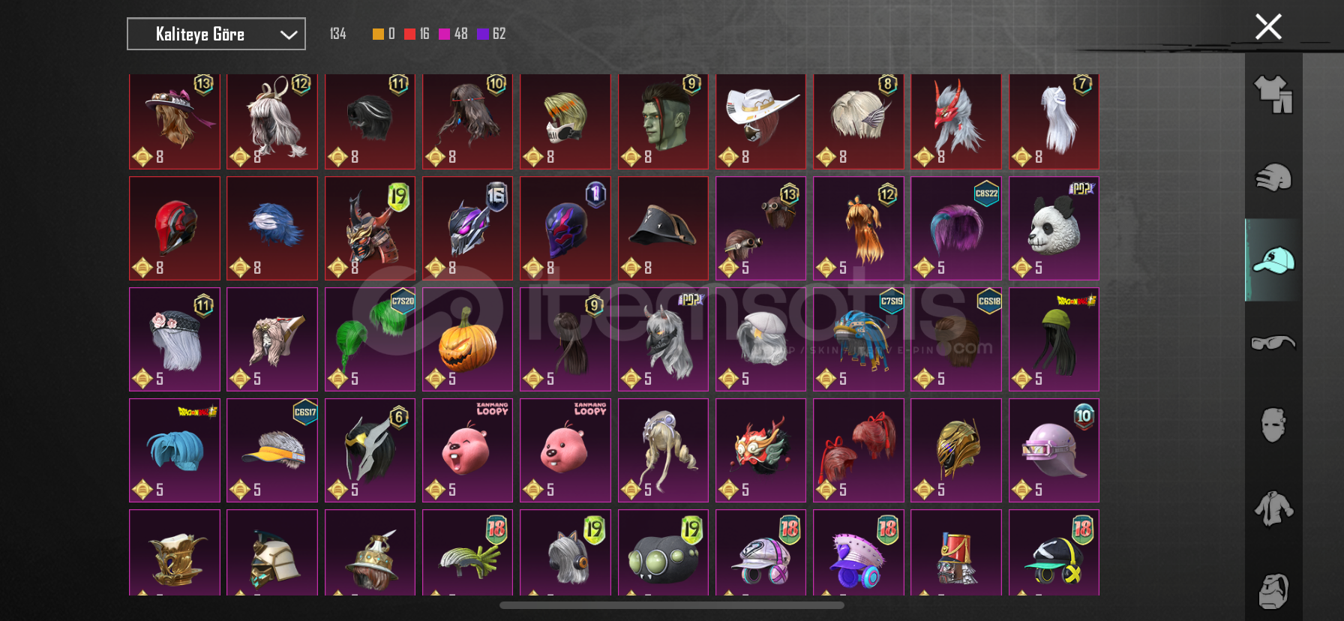Open the backpack category icon
The image size is (1344, 621).
click(1273, 591)
